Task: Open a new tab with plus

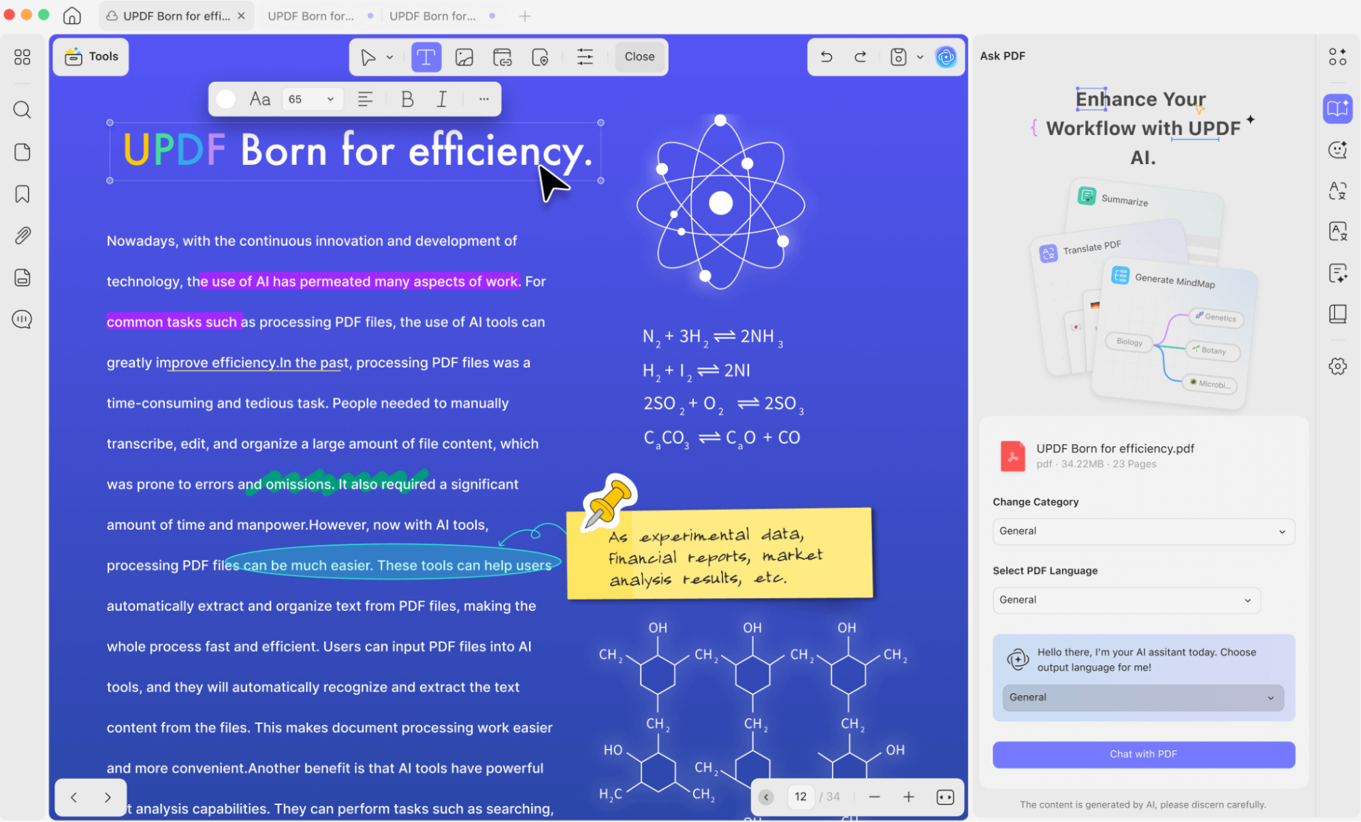Action: pyautogui.click(x=524, y=16)
